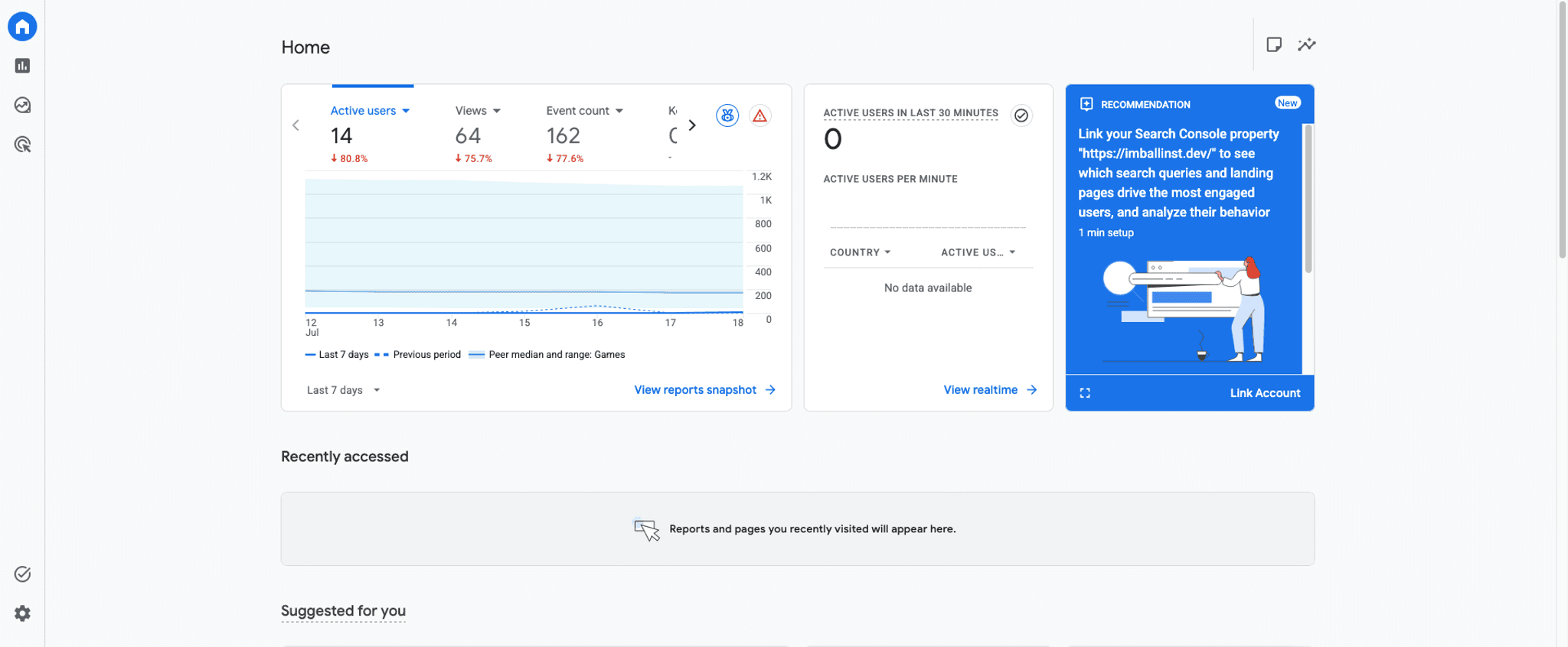Open the Insights sparkline icon
Viewport: 1568px width, 647px height.
1307,44
